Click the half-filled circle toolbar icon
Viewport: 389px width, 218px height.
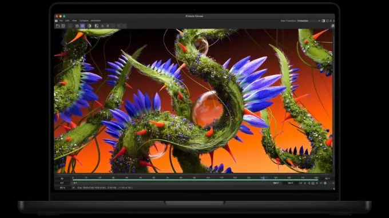coord(89,26)
